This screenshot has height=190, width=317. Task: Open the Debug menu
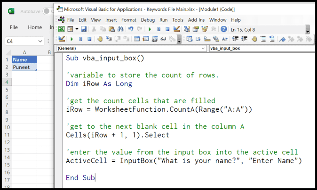coord(148,20)
